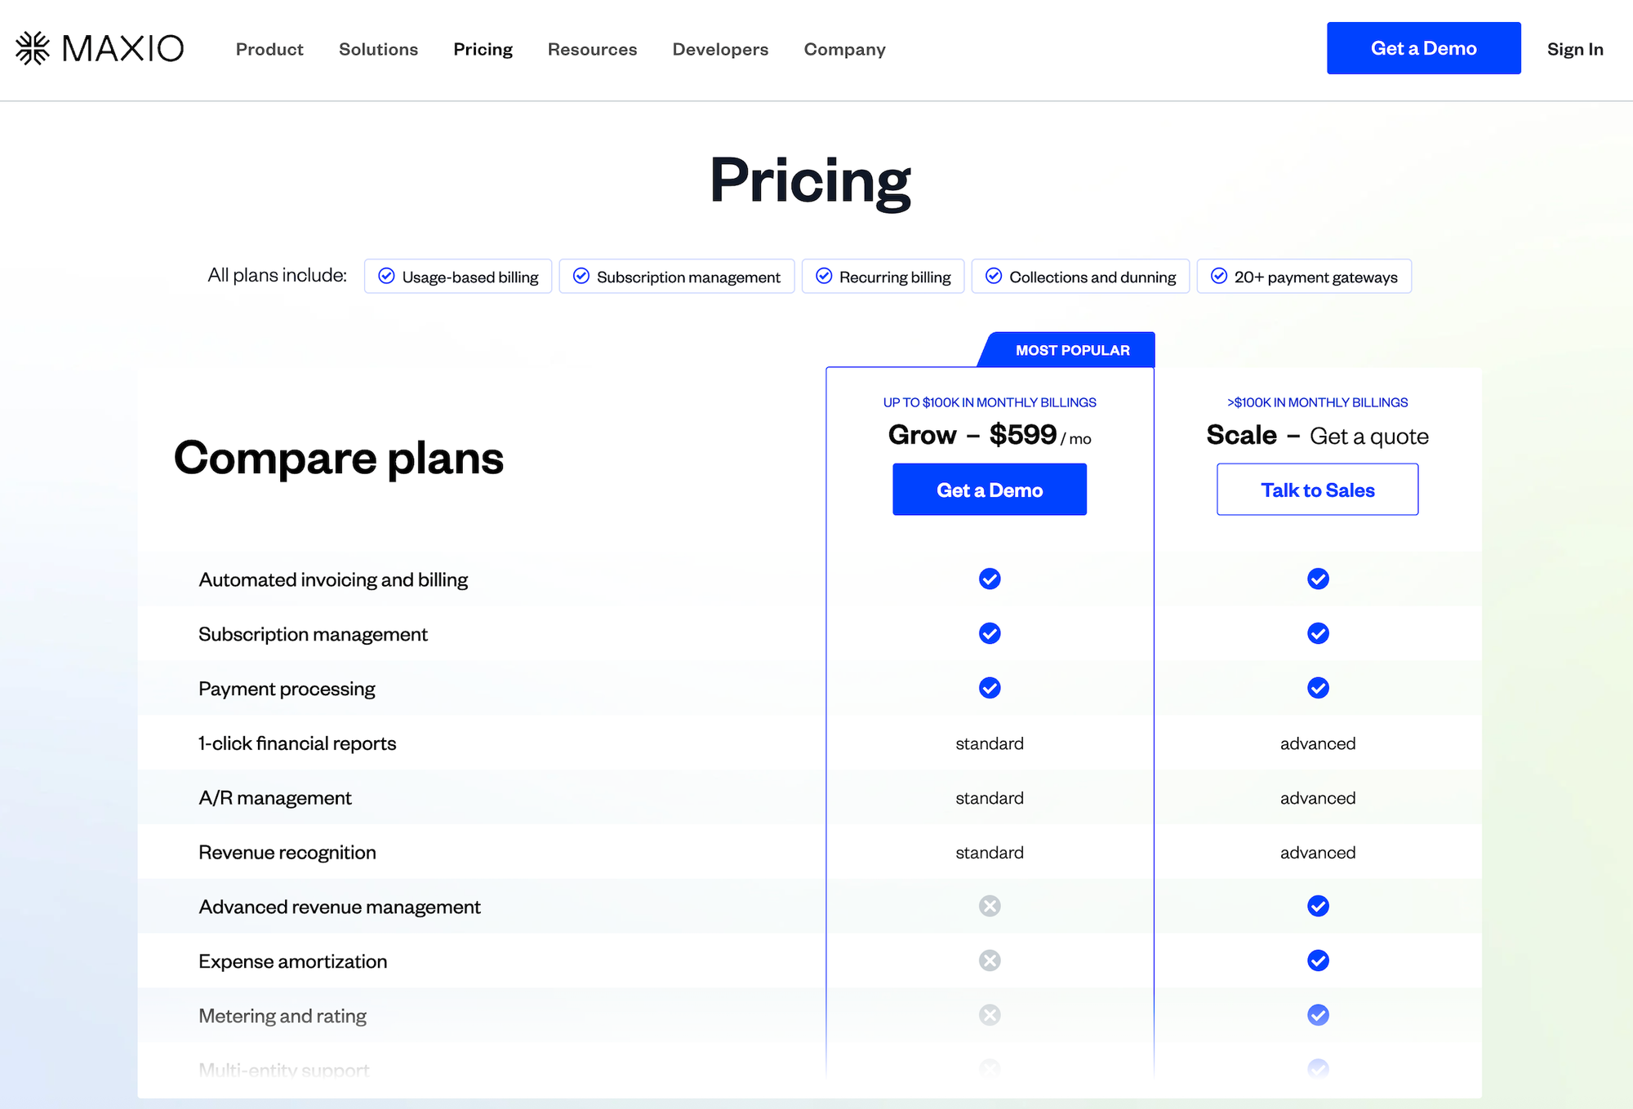Click Scale's checkmark for Advanced revenue management
The width and height of the screenshot is (1633, 1109).
(x=1318, y=906)
